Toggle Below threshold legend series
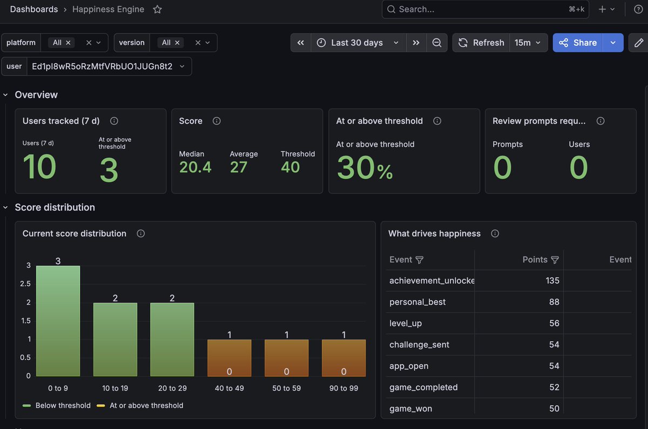Image resolution: width=648 pixels, height=429 pixels. click(57, 405)
